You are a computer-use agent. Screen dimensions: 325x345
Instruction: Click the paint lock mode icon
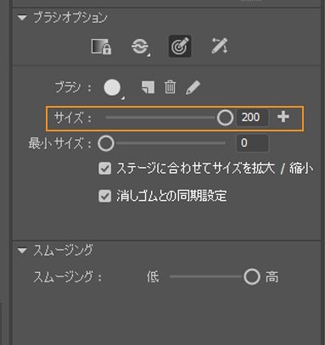[x=101, y=47]
